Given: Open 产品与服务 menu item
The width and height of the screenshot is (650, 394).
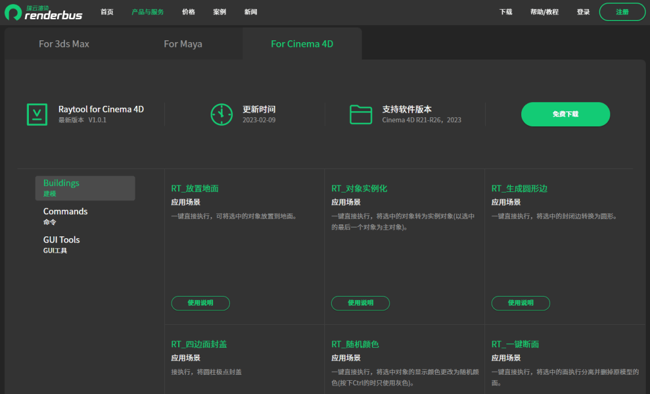Looking at the screenshot, I should pyautogui.click(x=147, y=12).
